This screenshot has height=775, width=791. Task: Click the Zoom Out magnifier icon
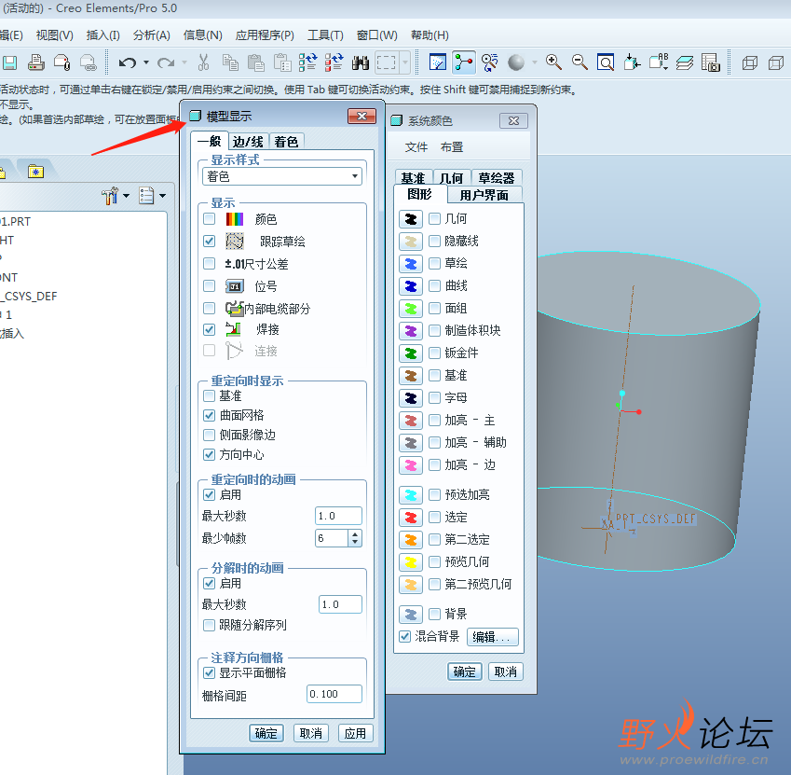[580, 62]
